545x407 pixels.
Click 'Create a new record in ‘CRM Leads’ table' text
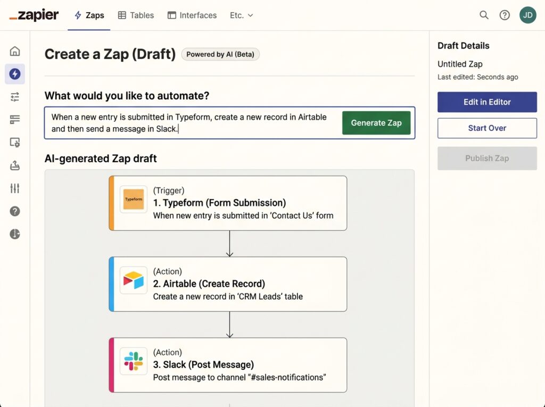pos(228,296)
